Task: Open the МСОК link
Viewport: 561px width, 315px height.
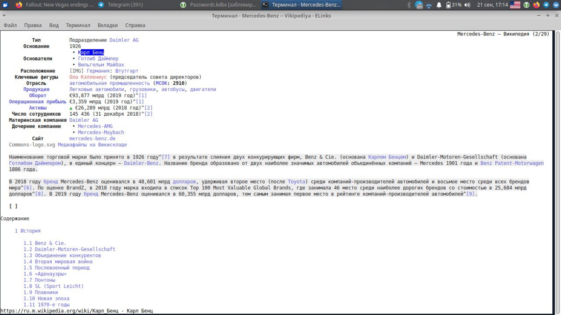Action: click(163, 83)
